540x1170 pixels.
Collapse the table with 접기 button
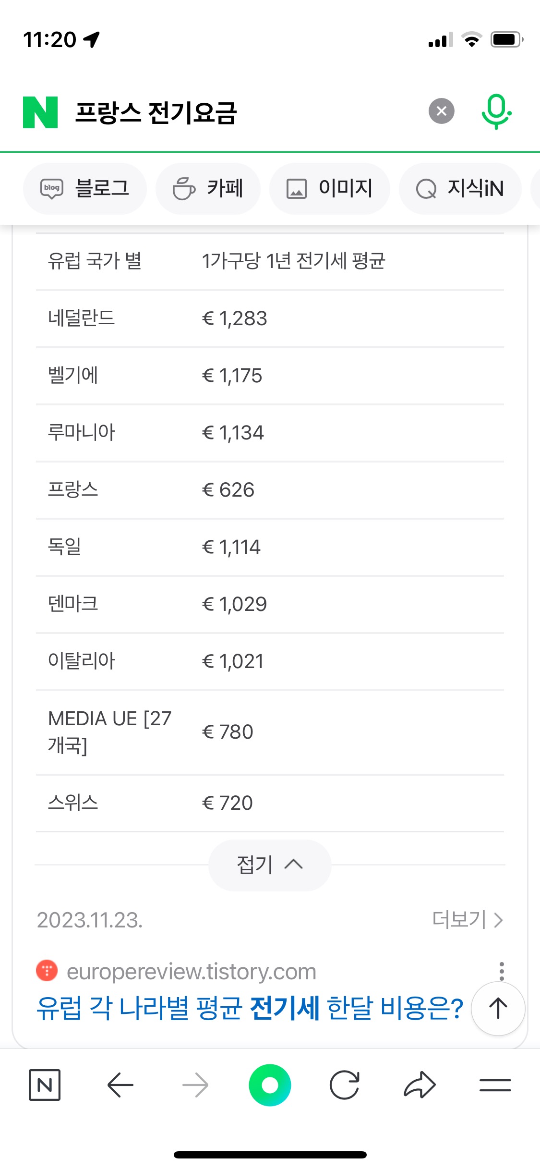(270, 865)
